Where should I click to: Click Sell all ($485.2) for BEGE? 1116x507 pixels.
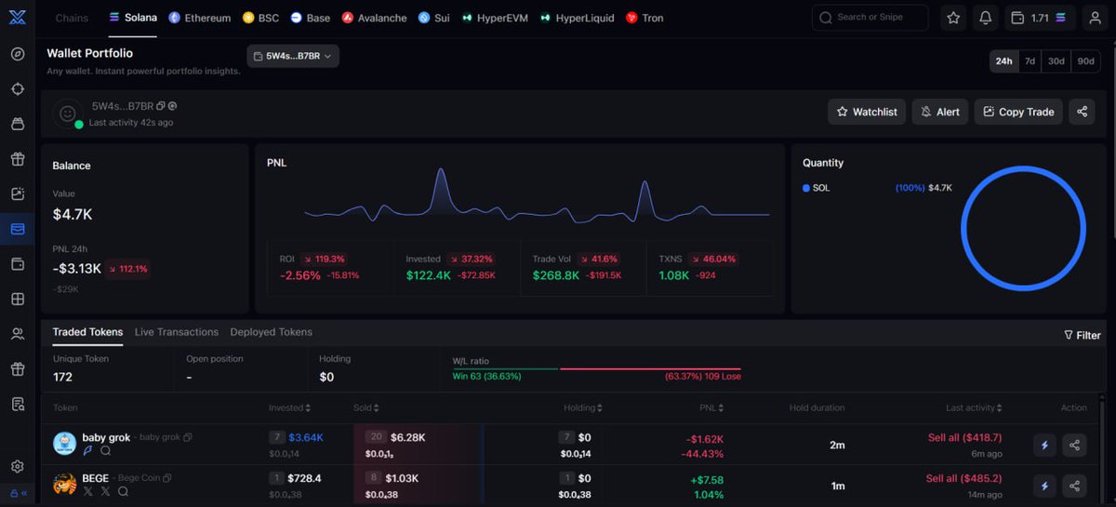964,478
